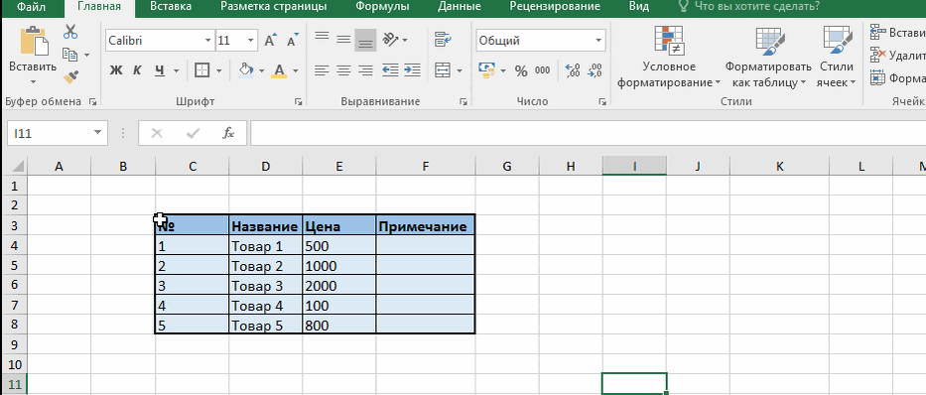Expand borders dropdown arrow

(218, 70)
